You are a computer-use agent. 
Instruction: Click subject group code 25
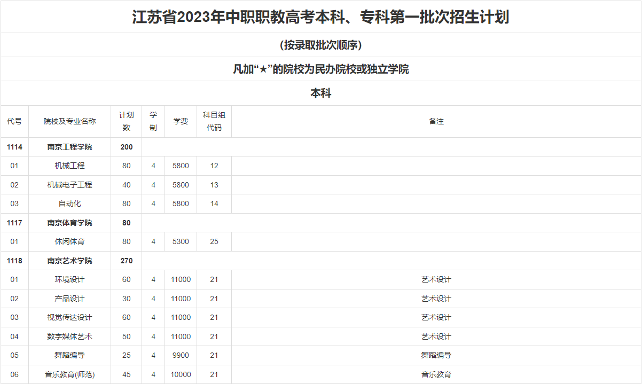(214, 241)
